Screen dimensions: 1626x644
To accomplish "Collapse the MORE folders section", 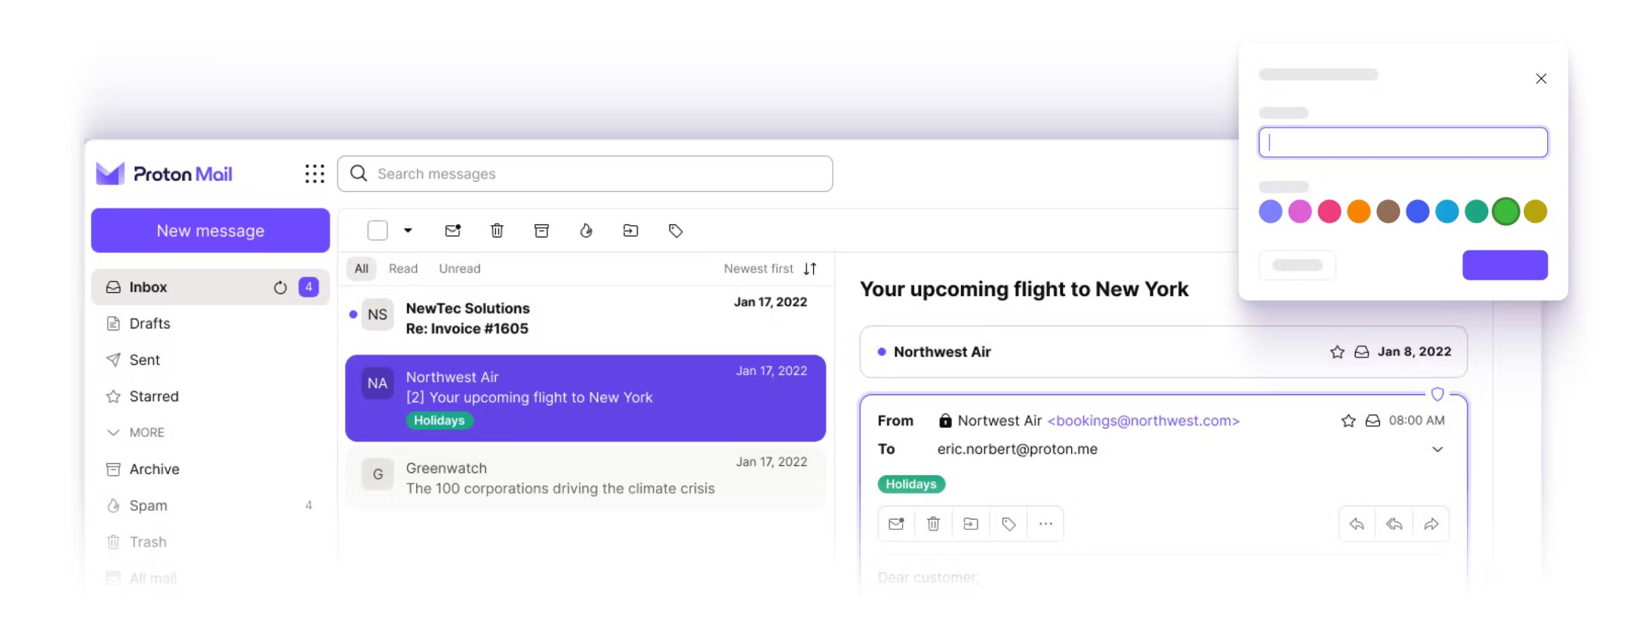I will pos(135,432).
